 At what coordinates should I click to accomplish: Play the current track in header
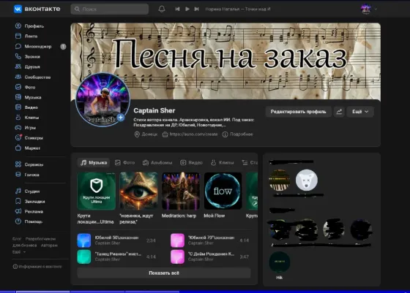(x=187, y=9)
